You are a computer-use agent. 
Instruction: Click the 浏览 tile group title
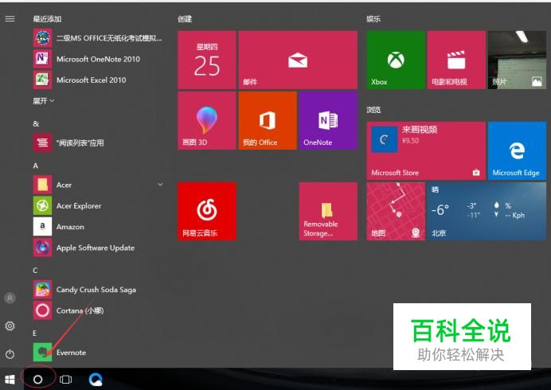tap(373, 110)
